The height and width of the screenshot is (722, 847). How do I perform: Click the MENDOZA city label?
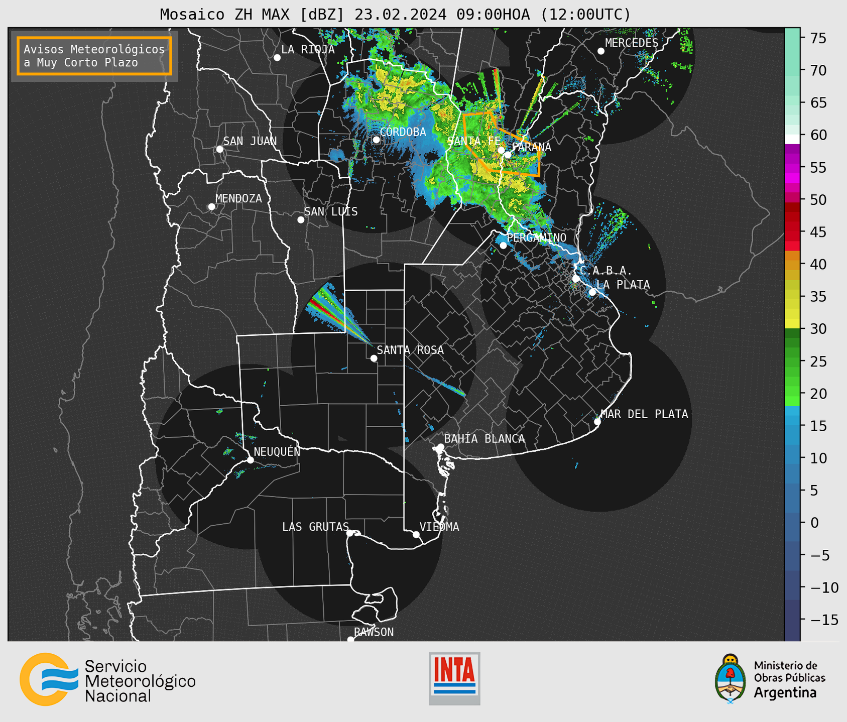click(238, 199)
